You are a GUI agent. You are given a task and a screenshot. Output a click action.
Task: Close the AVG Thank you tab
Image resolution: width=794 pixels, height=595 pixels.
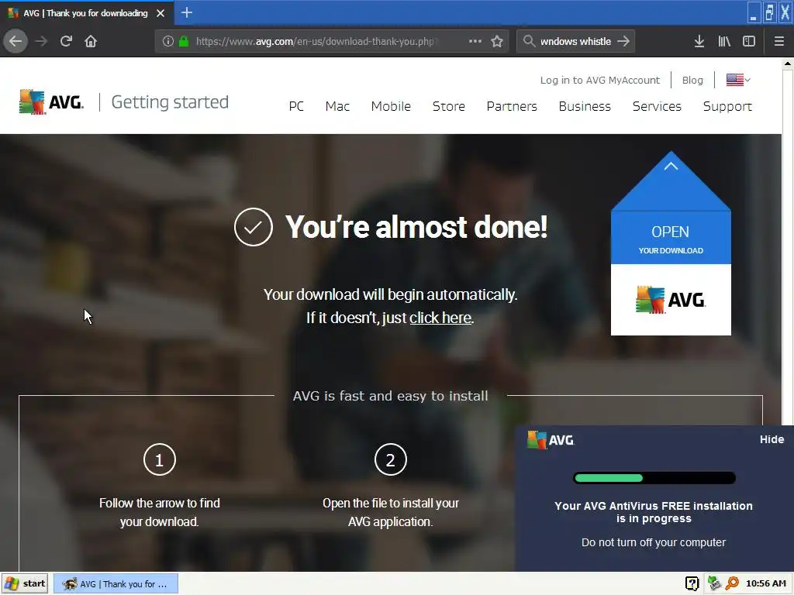click(x=161, y=13)
